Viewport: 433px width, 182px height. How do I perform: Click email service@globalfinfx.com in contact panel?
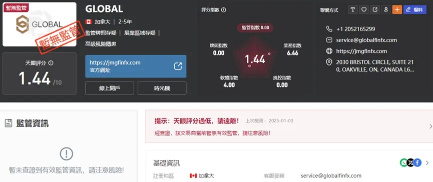(x=366, y=40)
